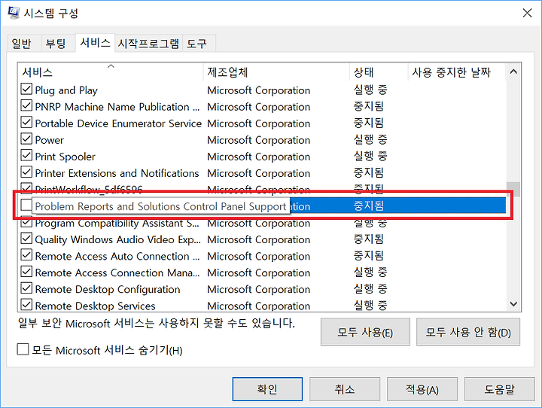Select the Plug and Play service name
542x408 pixels.
[x=66, y=90]
